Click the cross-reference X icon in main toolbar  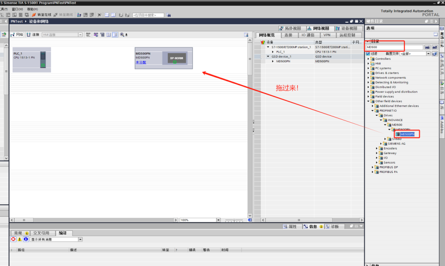click(99, 15)
